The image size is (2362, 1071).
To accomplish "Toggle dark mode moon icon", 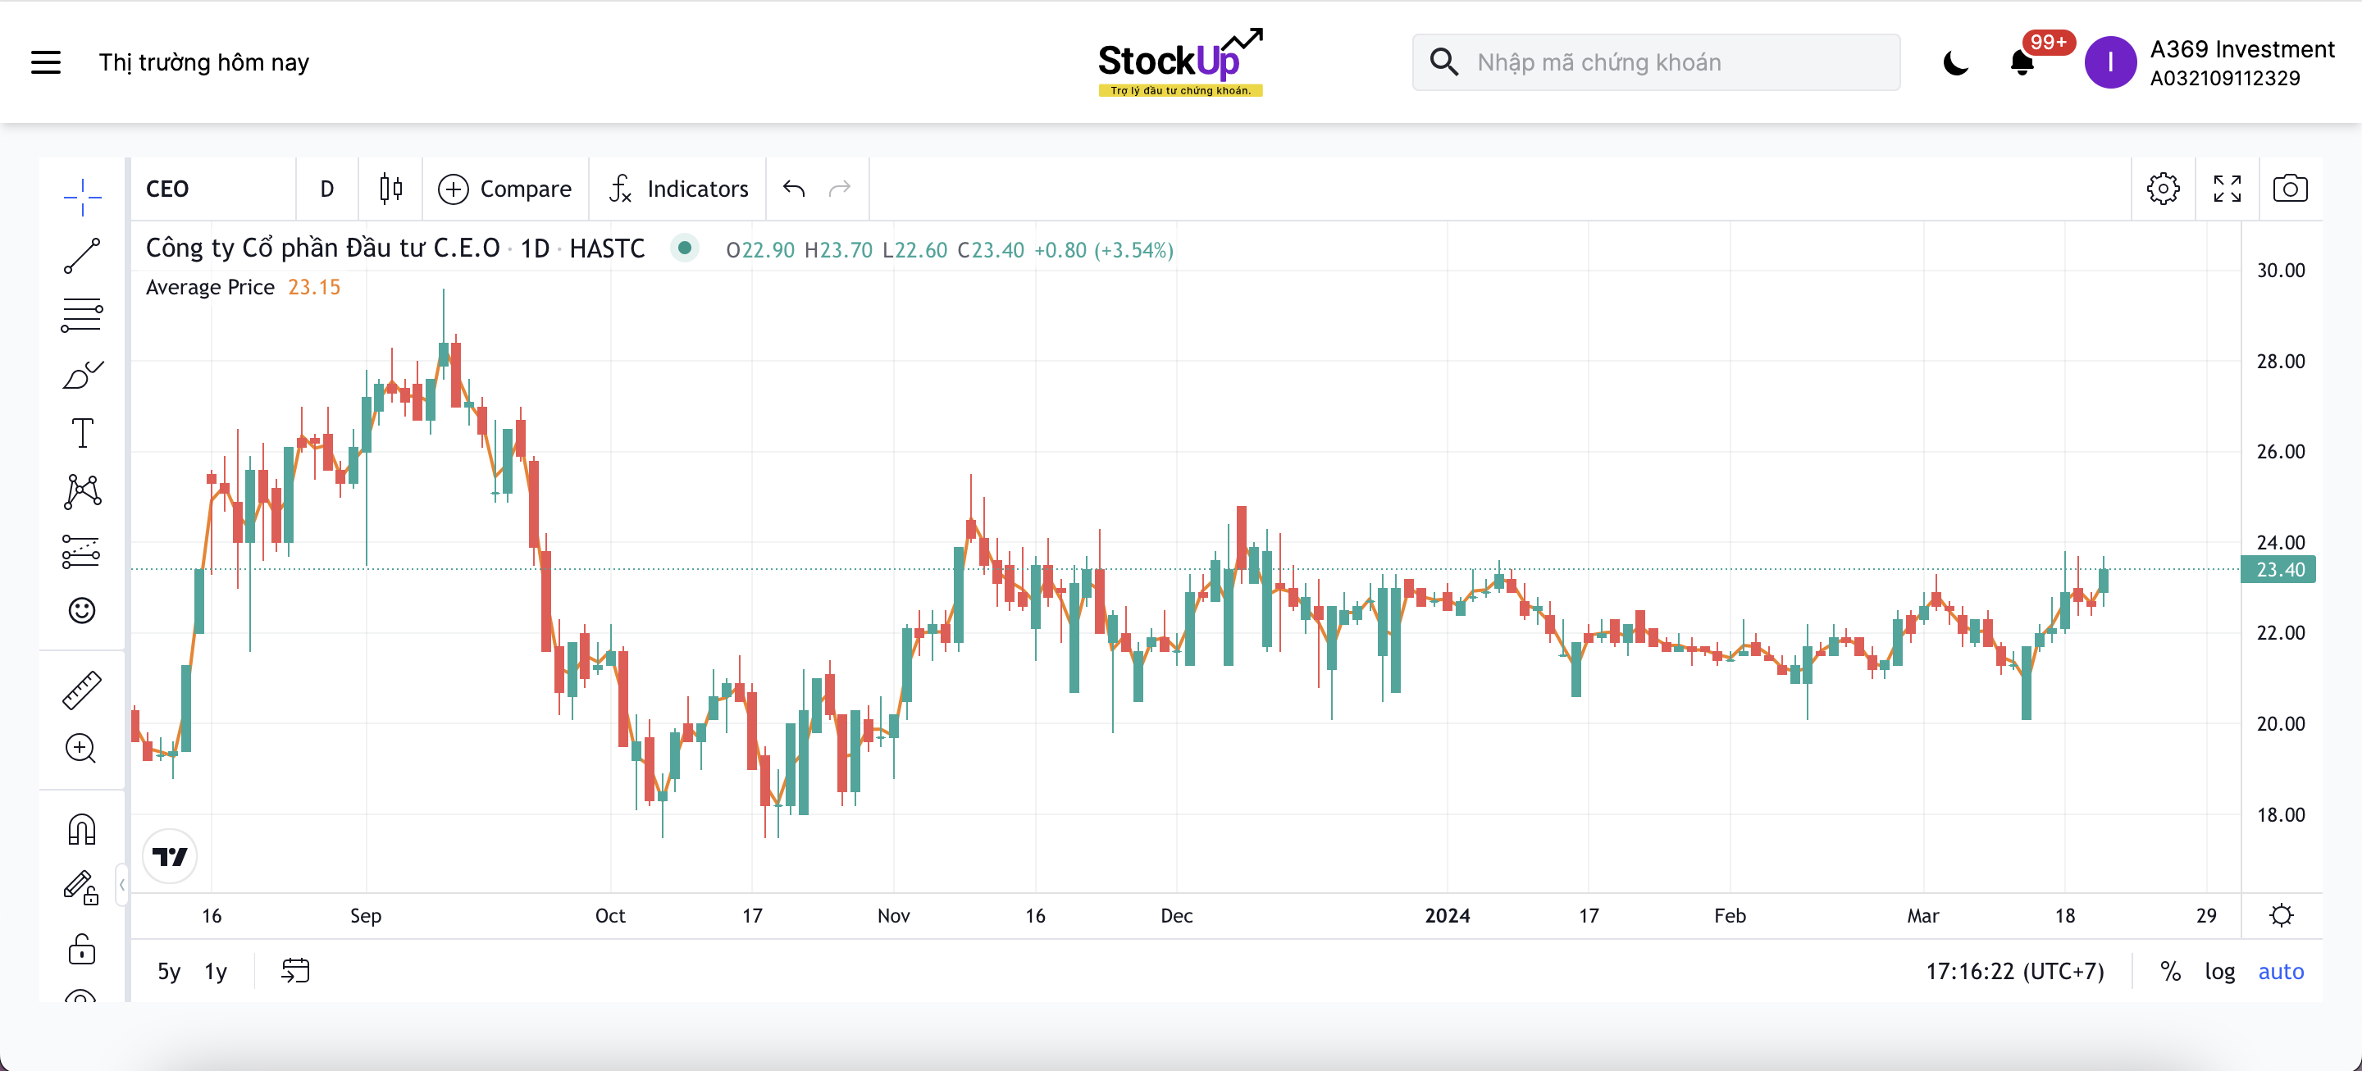I will click(1955, 62).
